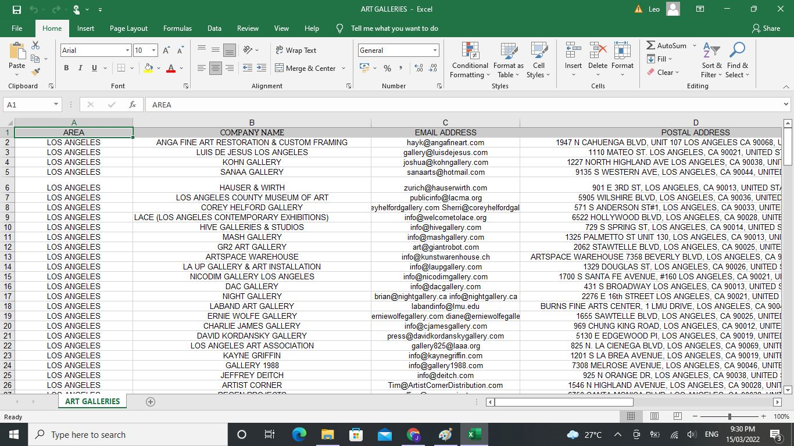Open the Sort & Filter dropdown
This screenshot has height=446, width=794.
point(711,60)
